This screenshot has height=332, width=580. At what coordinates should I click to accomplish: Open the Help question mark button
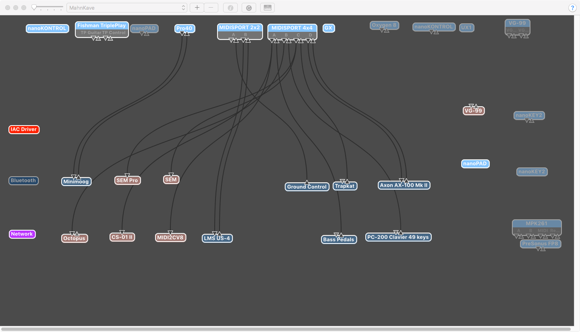(x=572, y=8)
